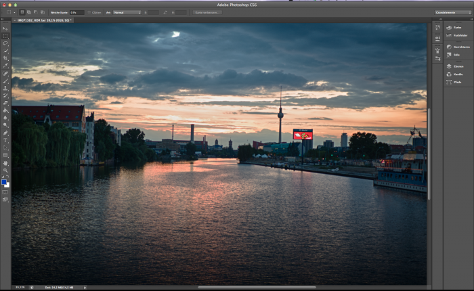Image resolution: width=474 pixels, height=291 pixels.
Task: Click the zoom percentage field in status bar
Action: point(20,288)
